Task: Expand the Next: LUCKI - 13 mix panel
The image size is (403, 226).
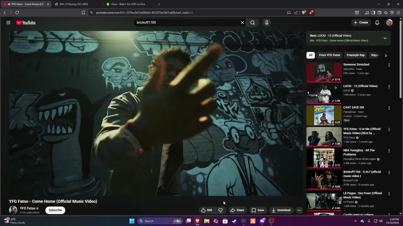Action: point(385,38)
